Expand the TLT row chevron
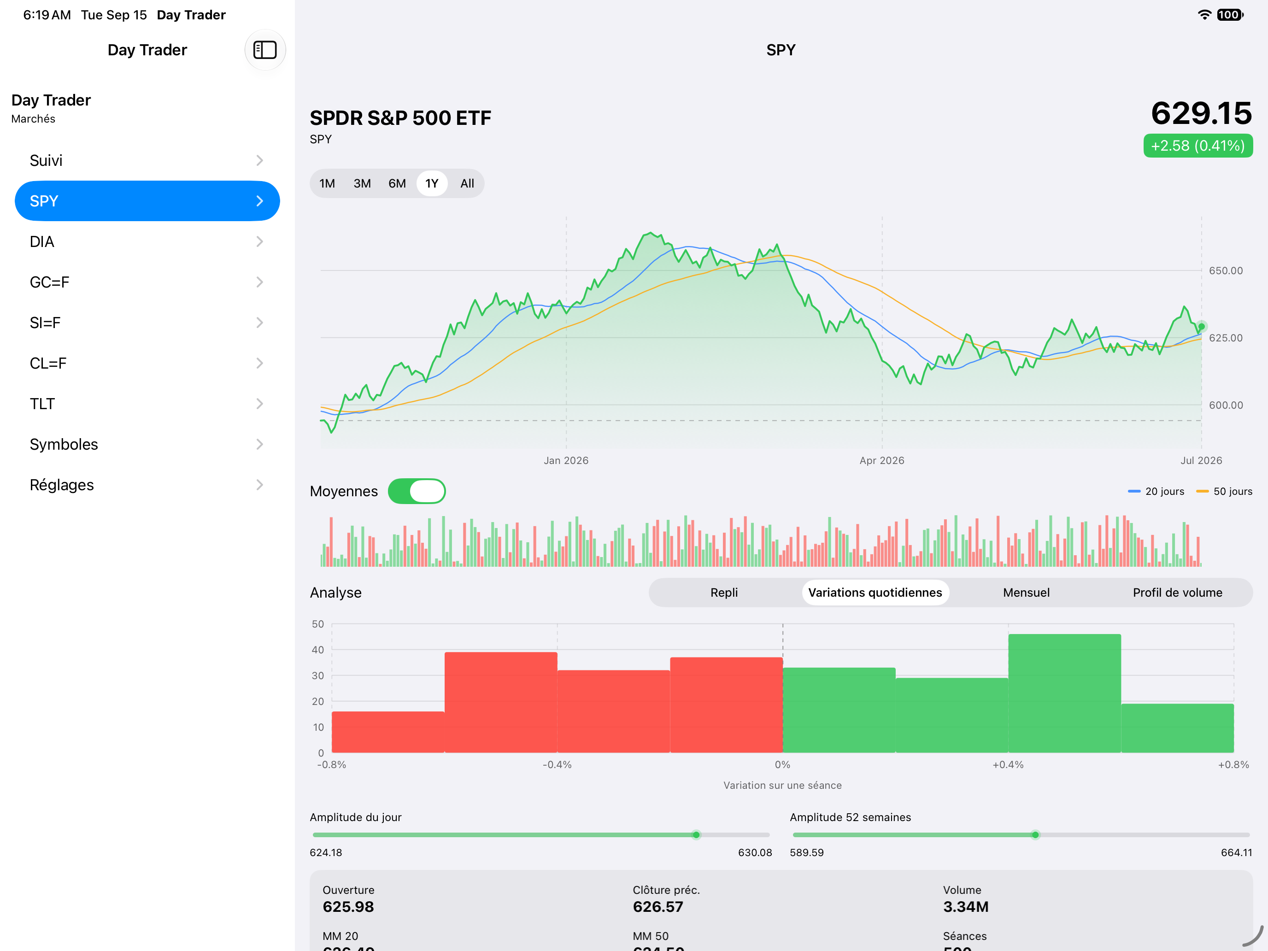The image size is (1268, 951). click(x=260, y=404)
